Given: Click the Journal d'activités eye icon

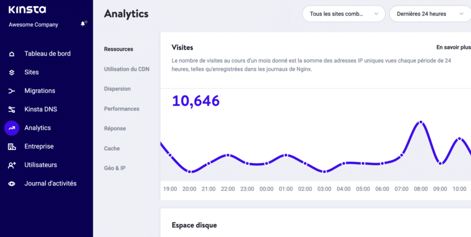Looking at the screenshot, I should pos(12,184).
